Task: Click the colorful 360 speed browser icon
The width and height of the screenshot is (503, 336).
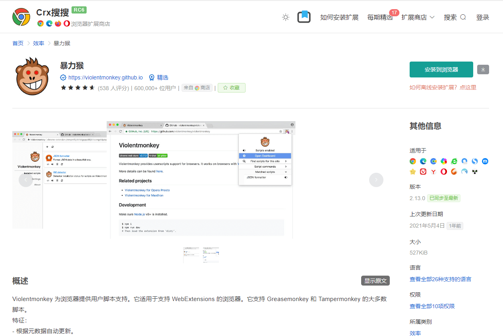Action: (444, 161)
